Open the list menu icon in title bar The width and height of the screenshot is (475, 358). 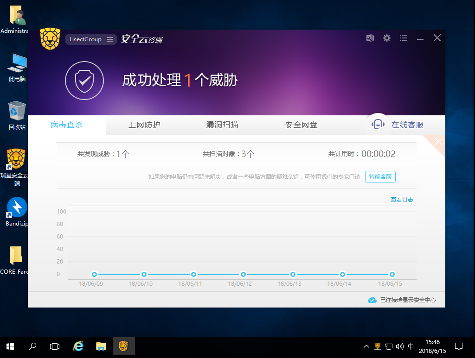click(404, 38)
